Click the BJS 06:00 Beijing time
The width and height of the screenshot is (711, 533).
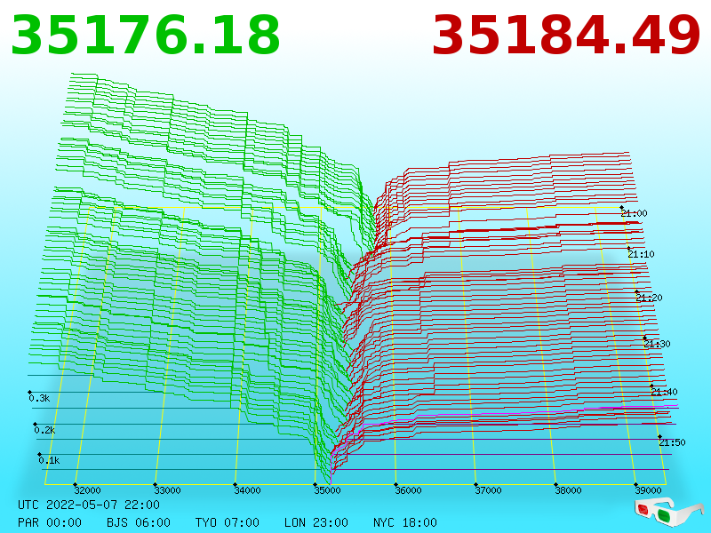pyautogui.click(x=139, y=522)
